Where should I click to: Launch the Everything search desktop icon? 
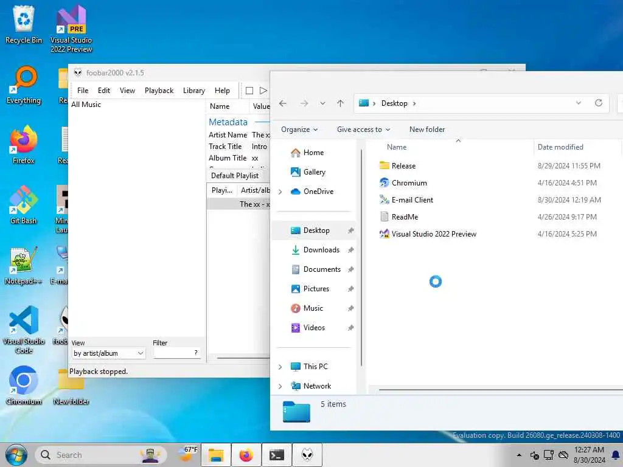[x=24, y=85]
